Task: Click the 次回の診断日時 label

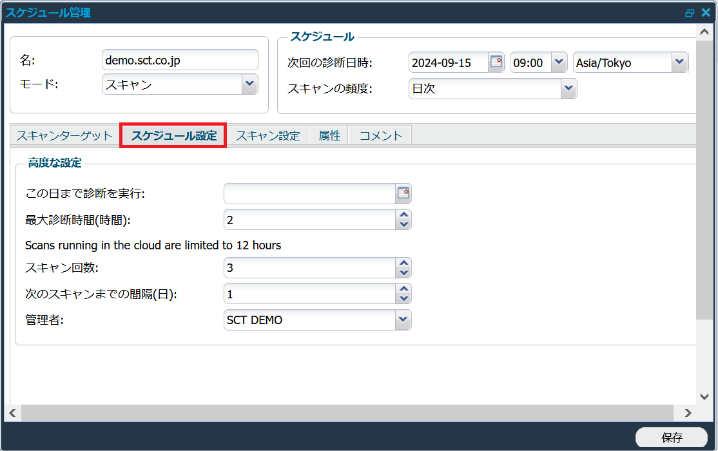Action: pos(330,62)
